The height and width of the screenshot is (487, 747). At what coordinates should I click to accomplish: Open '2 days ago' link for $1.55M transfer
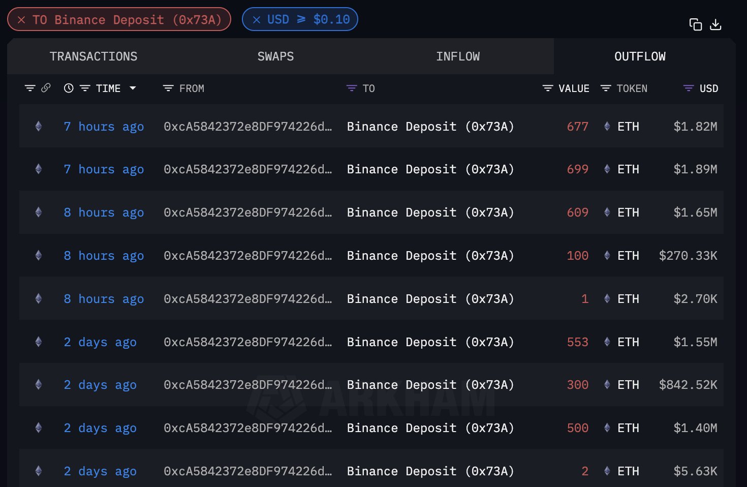tap(100, 342)
